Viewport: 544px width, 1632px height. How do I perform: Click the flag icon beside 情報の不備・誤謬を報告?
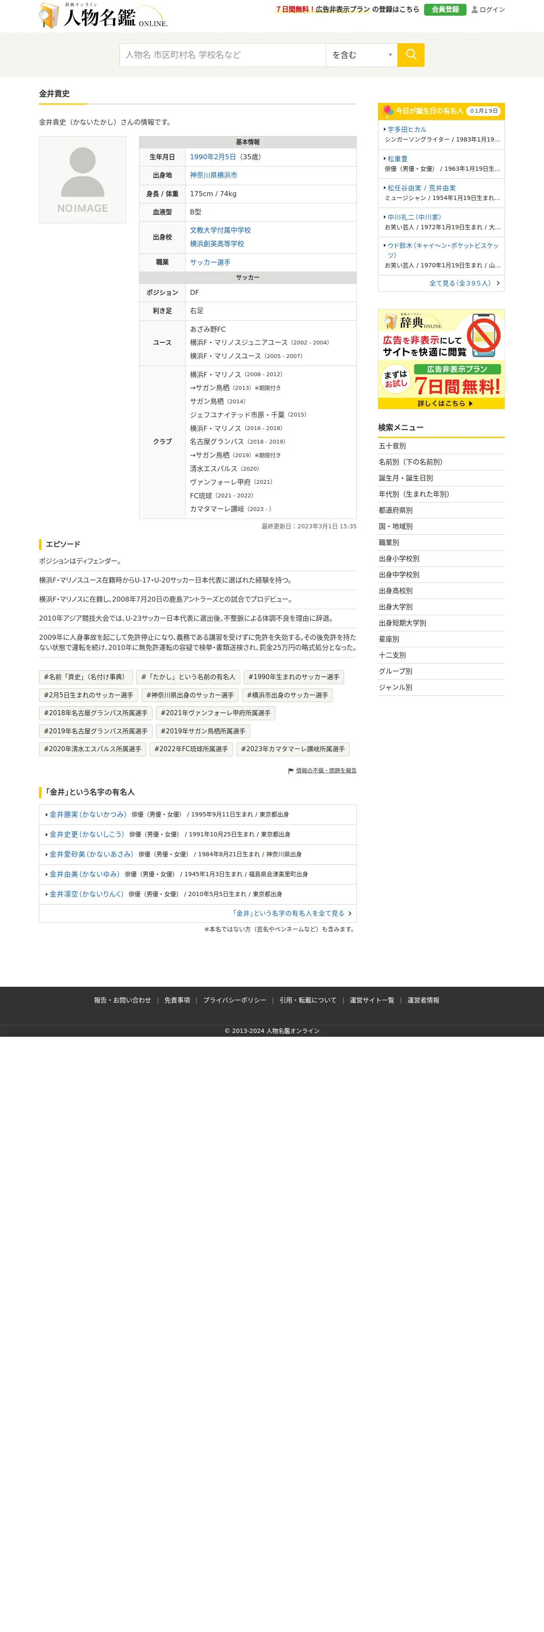(291, 771)
